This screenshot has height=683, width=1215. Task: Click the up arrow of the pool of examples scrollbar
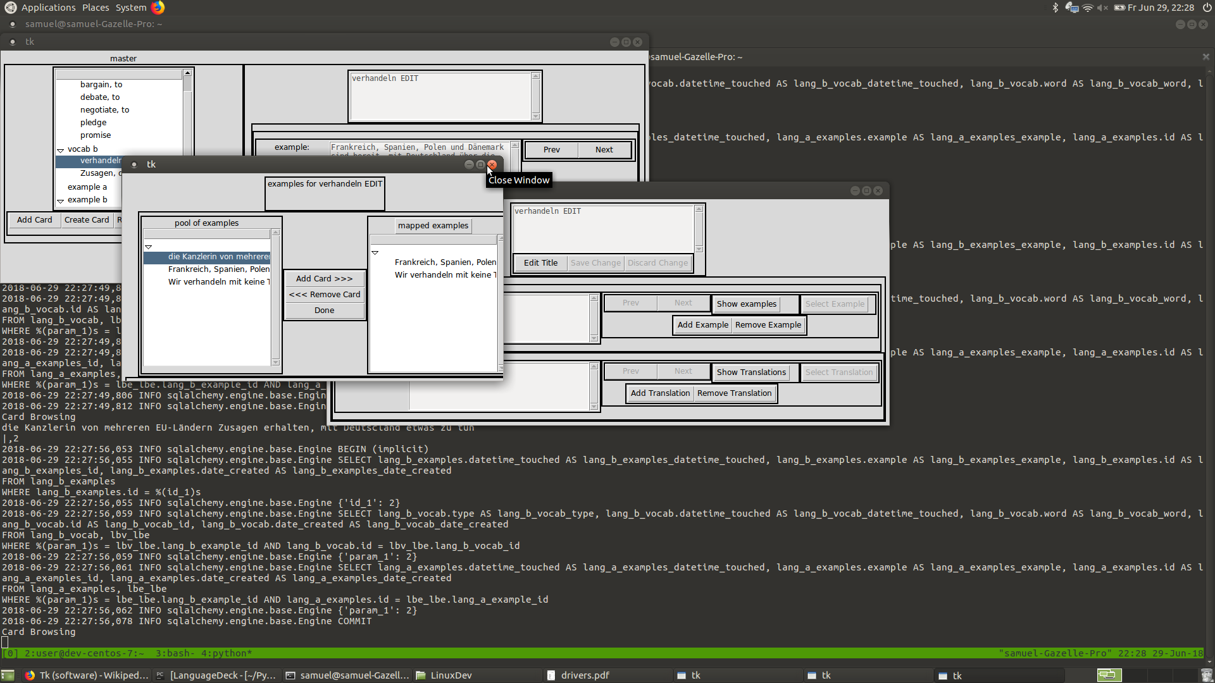(275, 233)
